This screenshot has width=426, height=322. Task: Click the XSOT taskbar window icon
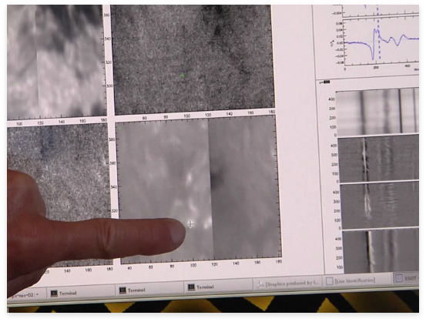pos(399,278)
